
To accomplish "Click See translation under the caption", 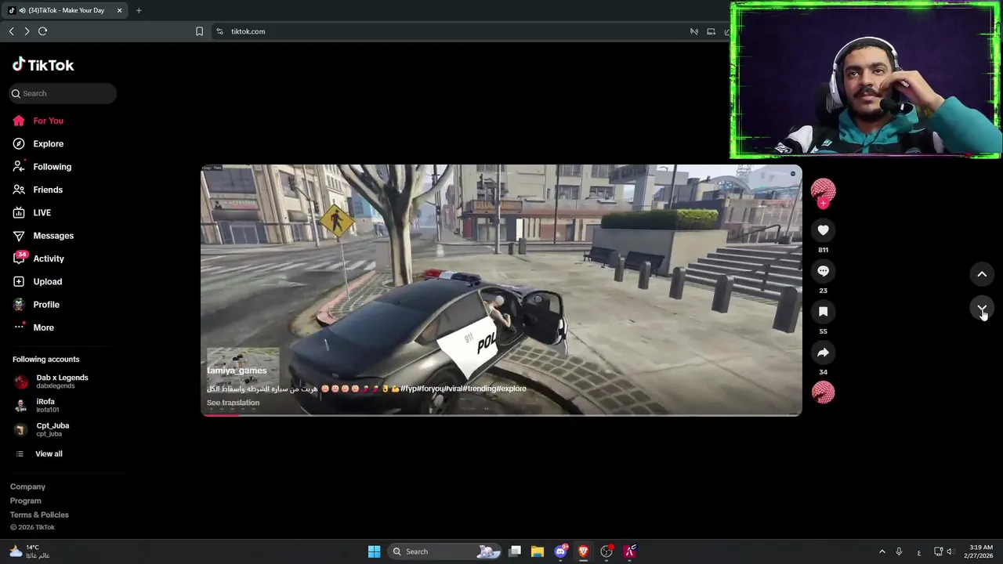I will (233, 403).
